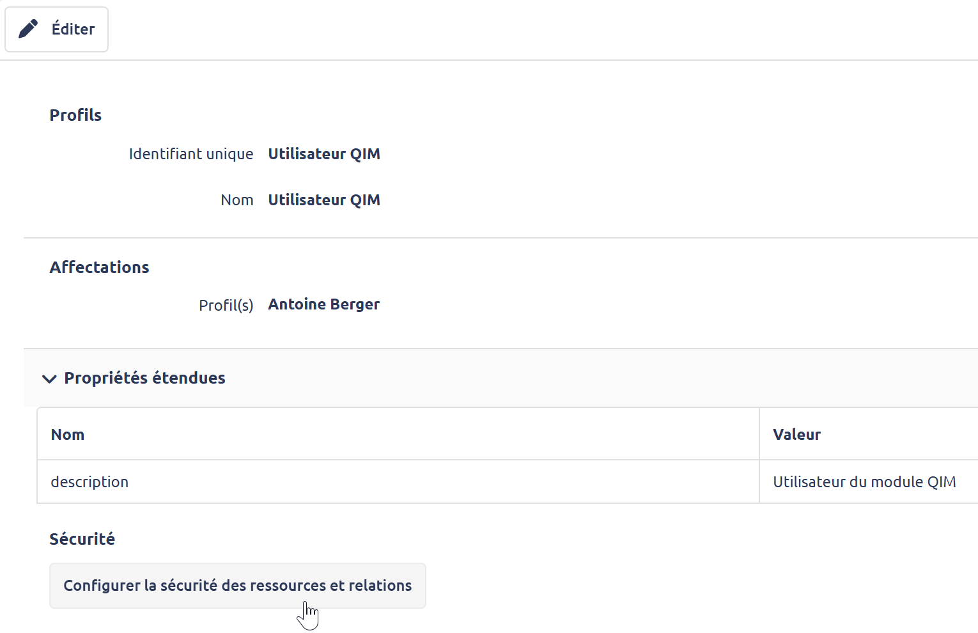Select the Valeur column header
978x633 pixels.
click(796, 434)
